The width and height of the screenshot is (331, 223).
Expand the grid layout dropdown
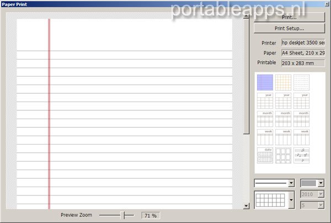291,199
